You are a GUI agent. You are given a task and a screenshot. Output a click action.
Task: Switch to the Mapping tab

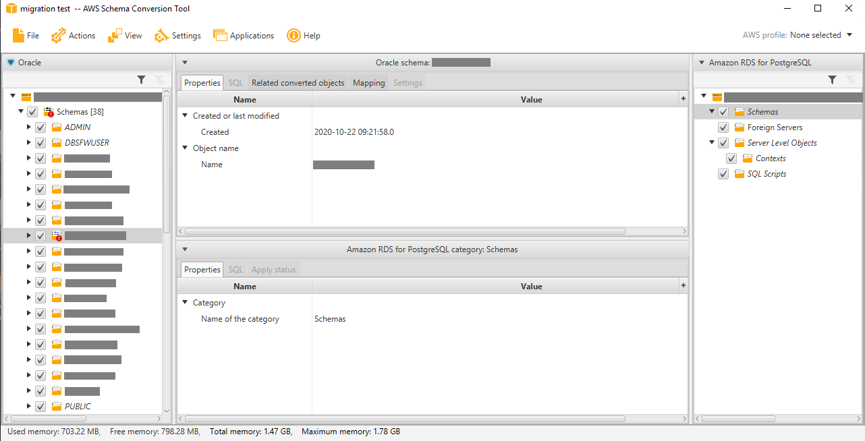point(368,82)
